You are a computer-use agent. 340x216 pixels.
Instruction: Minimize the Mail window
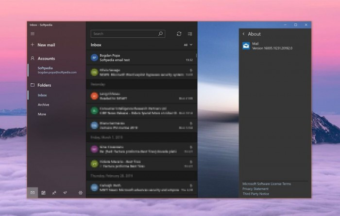coord(285,25)
